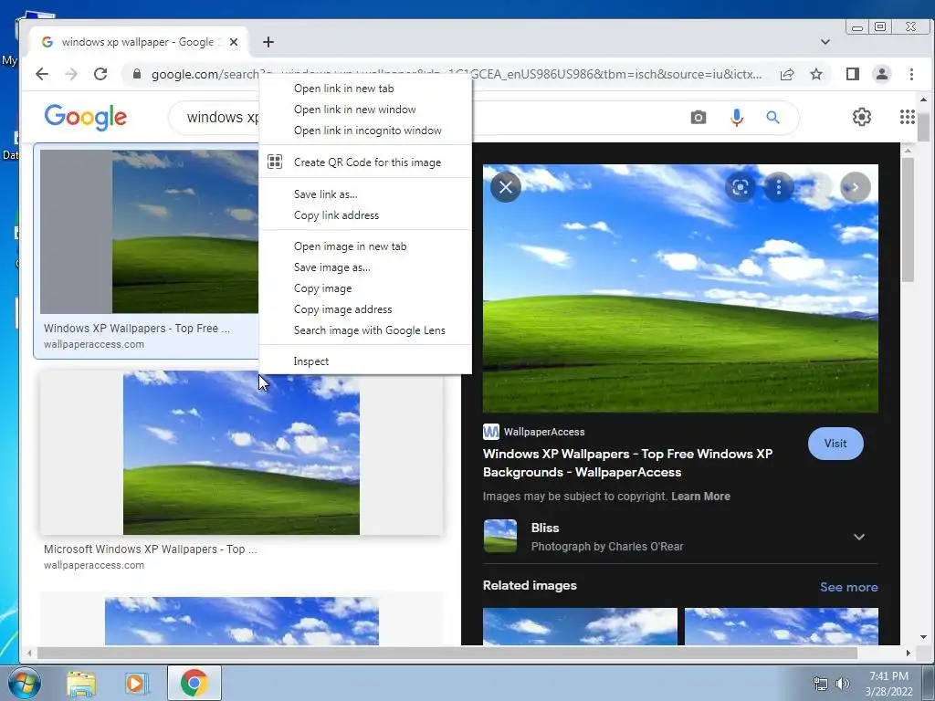
Task: Click the Visit button
Action: (835, 444)
